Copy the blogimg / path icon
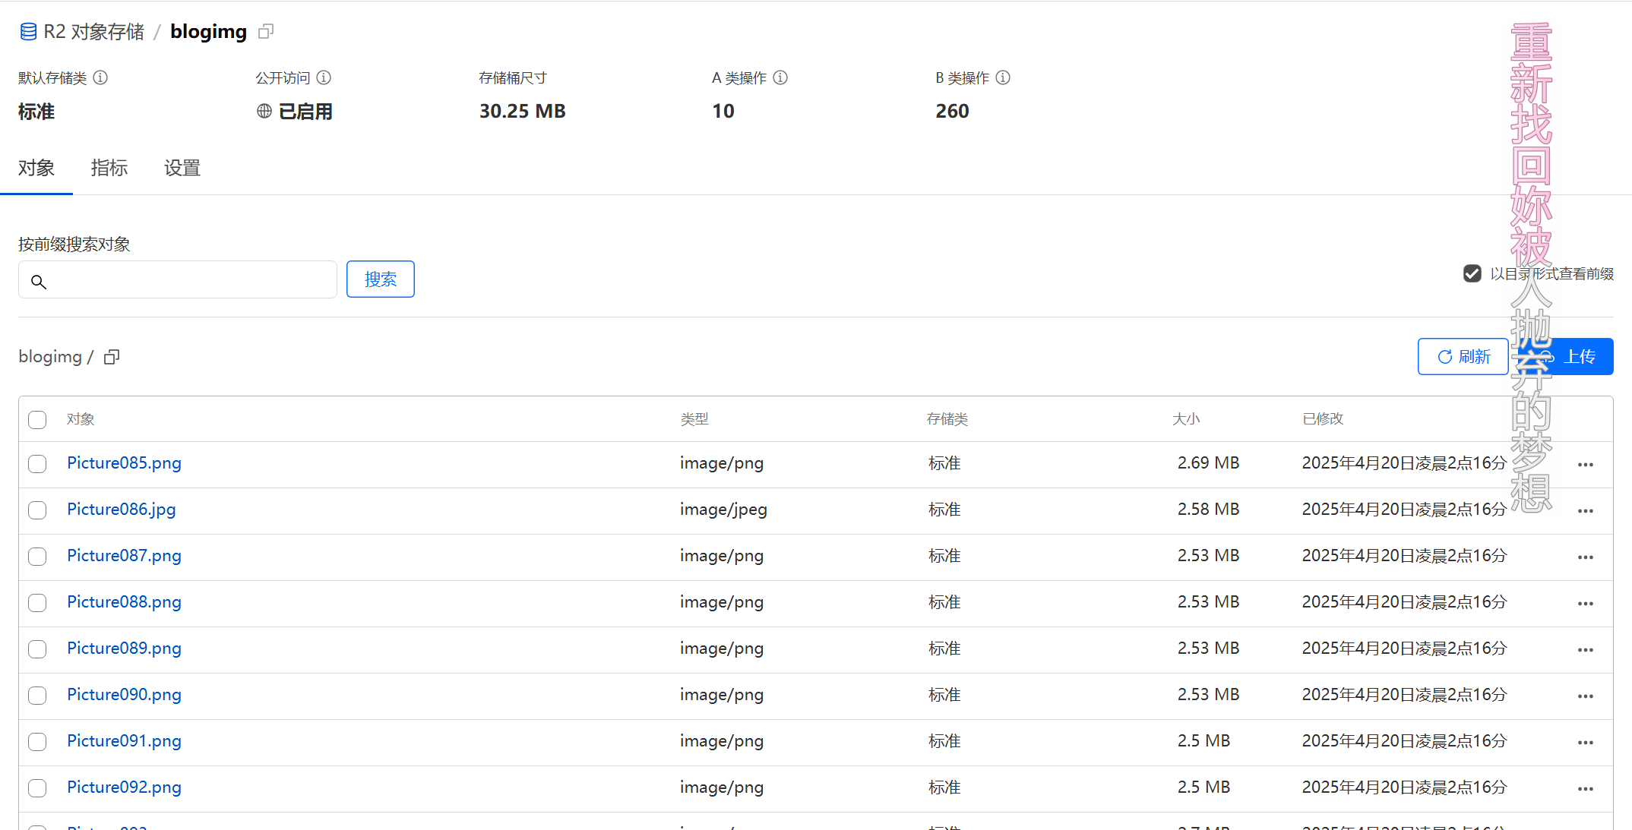Viewport: 1632px width, 830px height. 112,357
